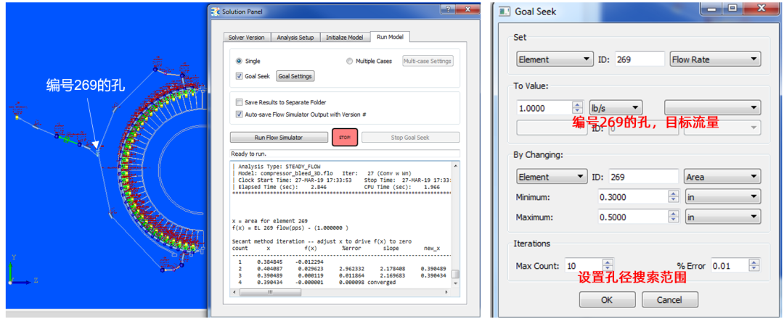This screenshot has width=784, height=321.
Task: Click the % Error field 0.01
Action: (730, 266)
